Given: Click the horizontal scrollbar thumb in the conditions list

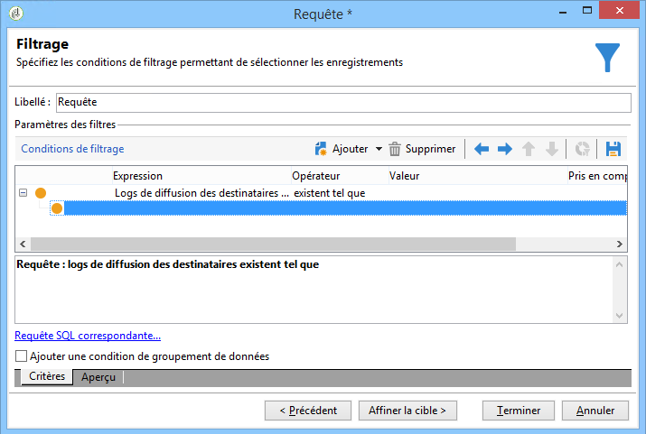Looking at the screenshot, I should tap(273, 244).
